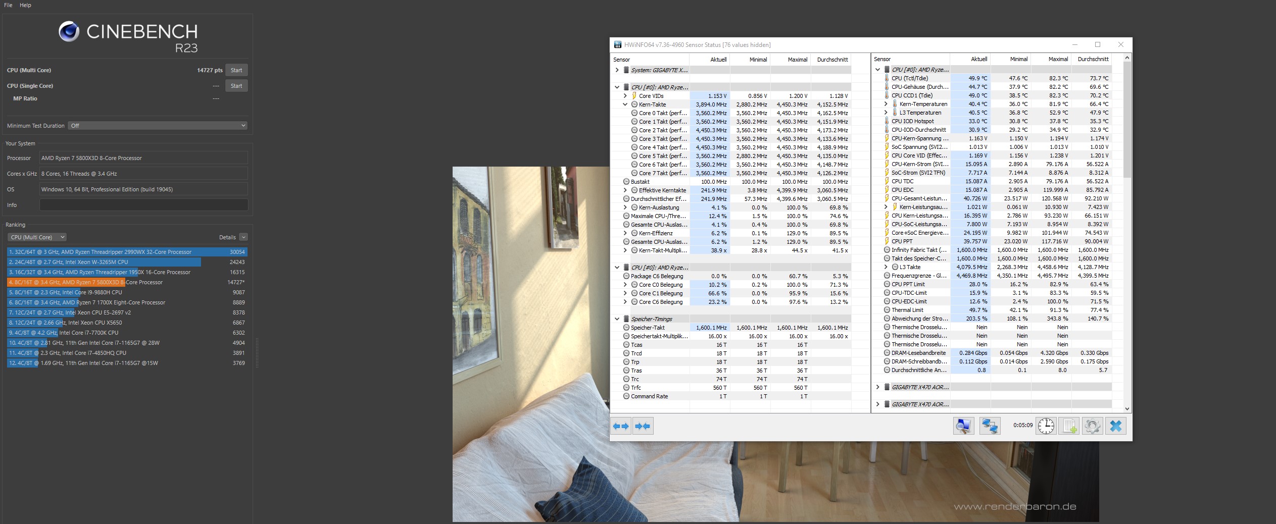1276x524 pixels.
Task: Click the lightning icon beside CPU PPT
Action: pyautogui.click(x=887, y=241)
